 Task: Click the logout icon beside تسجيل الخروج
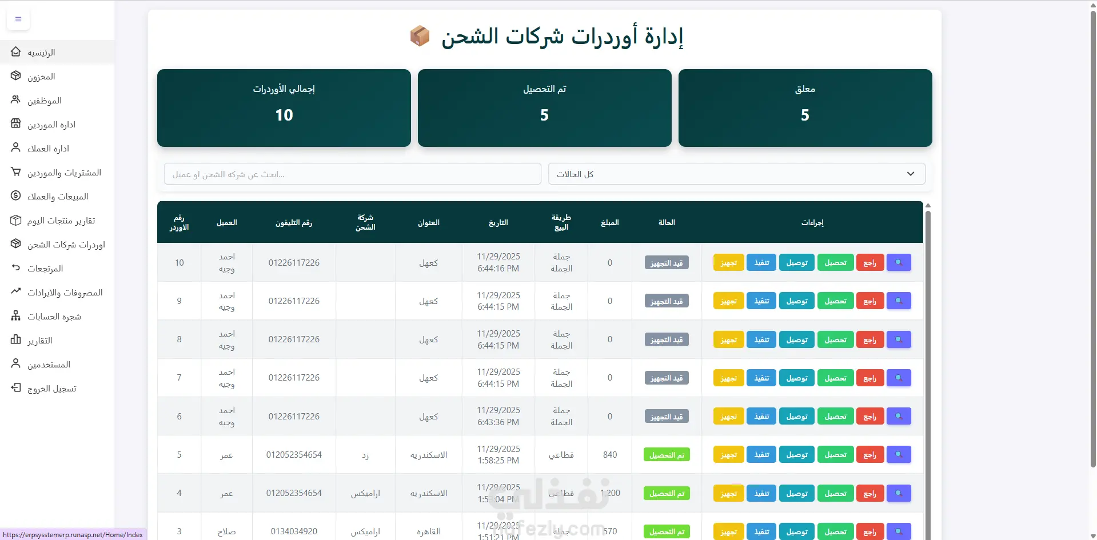16,388
